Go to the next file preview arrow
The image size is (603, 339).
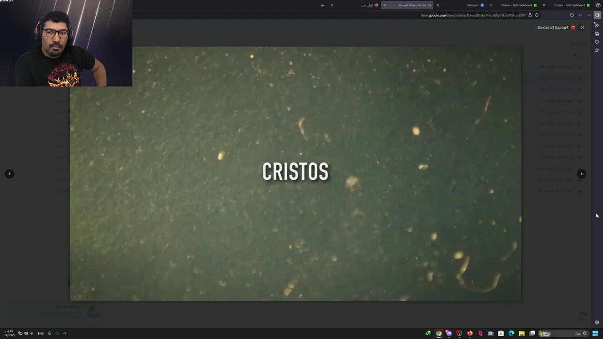pyautogui.click(x=581, y=174)
